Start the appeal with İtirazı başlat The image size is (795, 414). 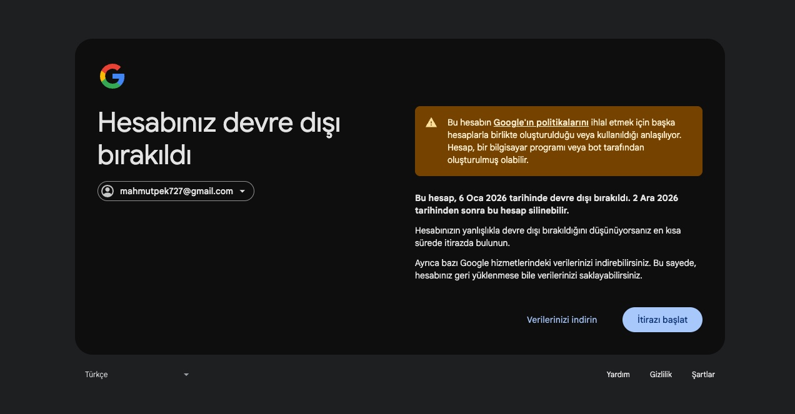[x=662, y=320]
